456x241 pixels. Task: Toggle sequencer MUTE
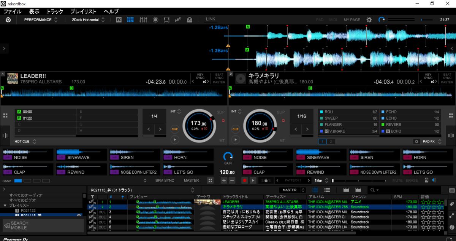[x=397, y=180]
